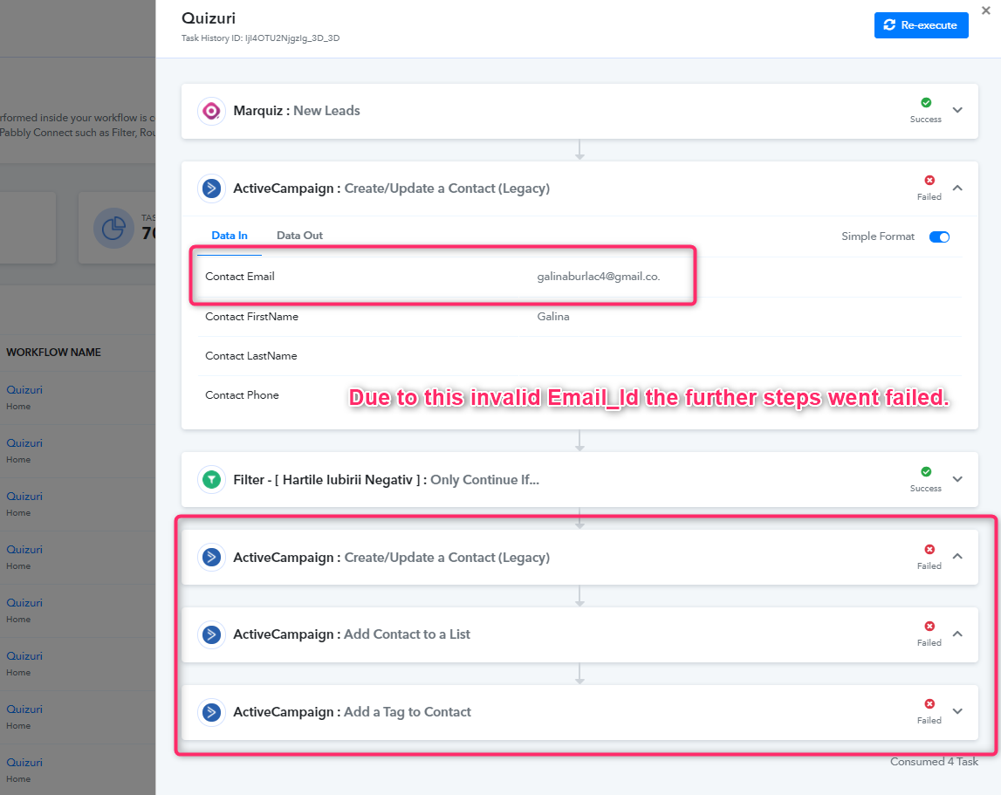Expand the Add a Tag to Contact step
Viewport: 1001px width, 795px height.
coord(957,710)
